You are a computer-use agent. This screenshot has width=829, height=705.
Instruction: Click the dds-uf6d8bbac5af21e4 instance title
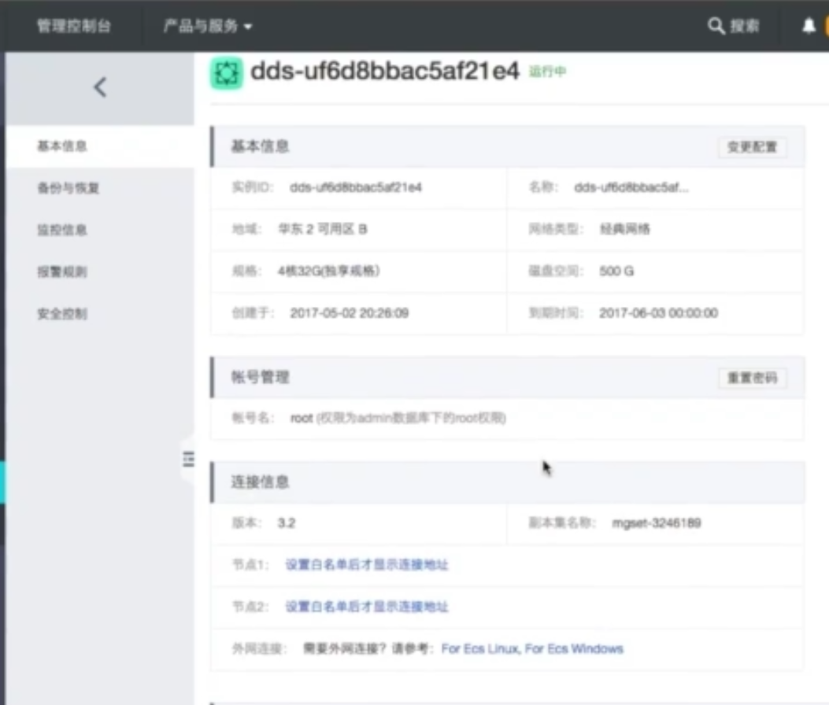(x=385, y=72)
